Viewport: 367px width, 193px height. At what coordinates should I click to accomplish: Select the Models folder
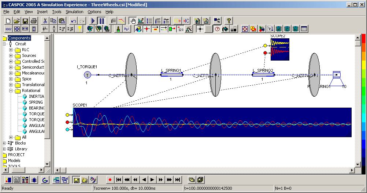tap(14, 161)
